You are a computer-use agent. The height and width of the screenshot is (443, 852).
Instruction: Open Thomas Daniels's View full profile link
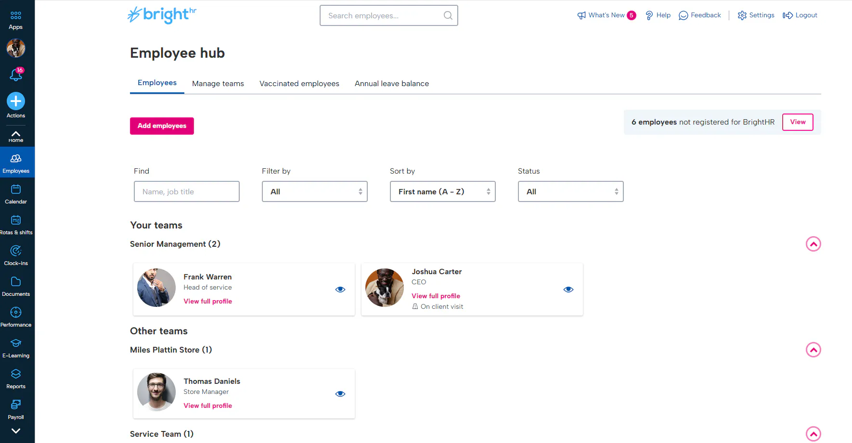pos(207,406)
